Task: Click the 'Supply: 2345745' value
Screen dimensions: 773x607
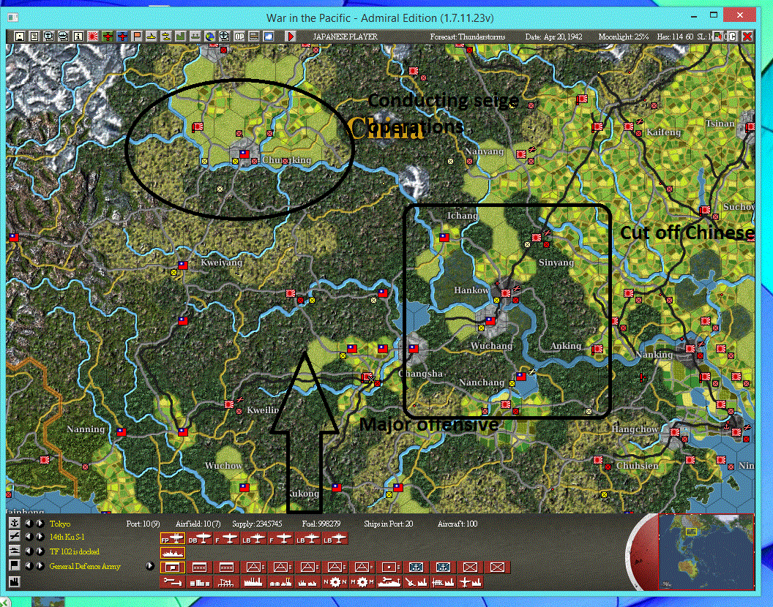Action: point(257,524)
